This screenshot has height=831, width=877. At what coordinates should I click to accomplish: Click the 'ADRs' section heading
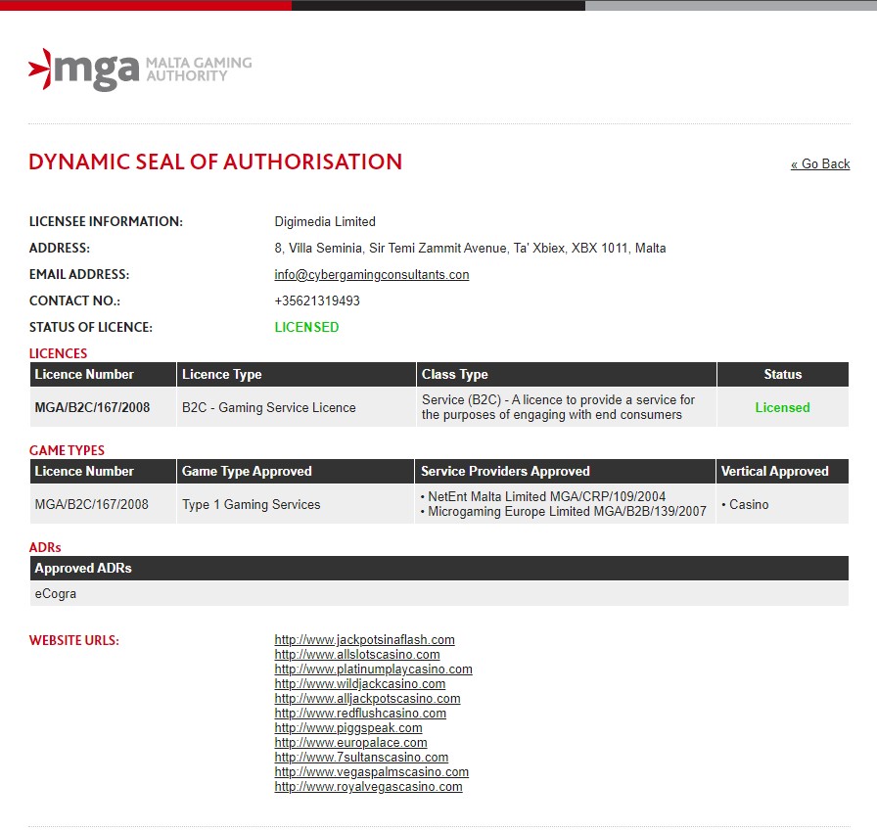tap(45, 547)
